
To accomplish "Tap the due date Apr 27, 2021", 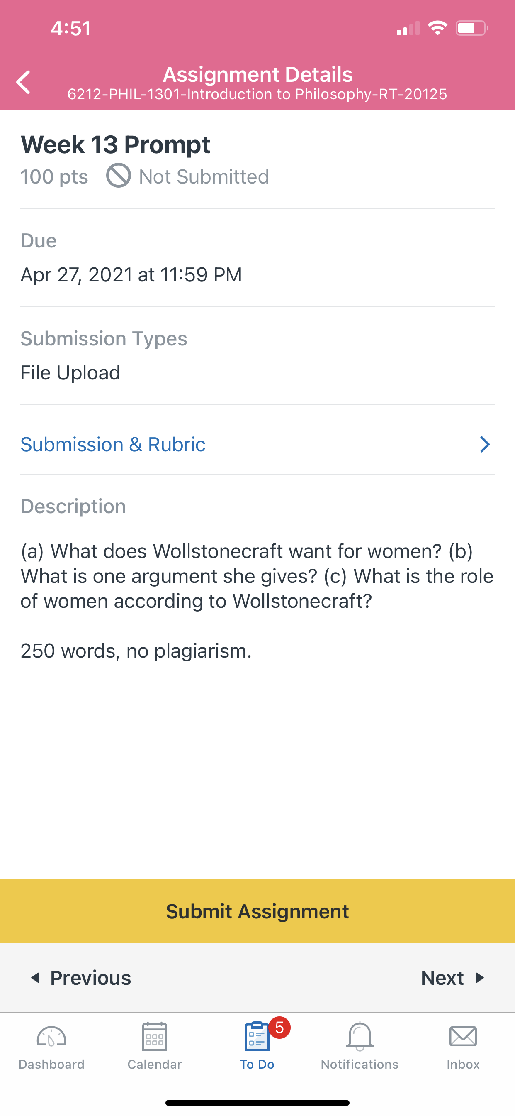I will click(x=131, y=275).
